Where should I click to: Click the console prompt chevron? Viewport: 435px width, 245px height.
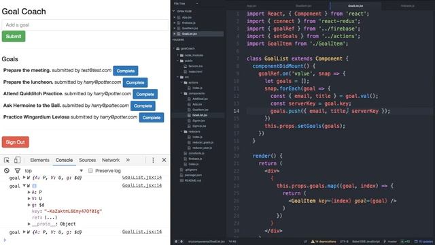[5, 240]
